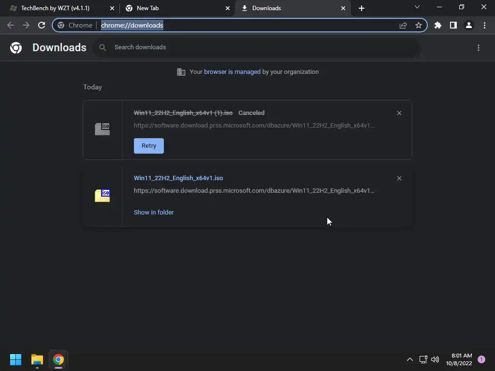The width and height of the screenshot is (495, 371).
Task: Open the clock and date display
Action: 459,359
